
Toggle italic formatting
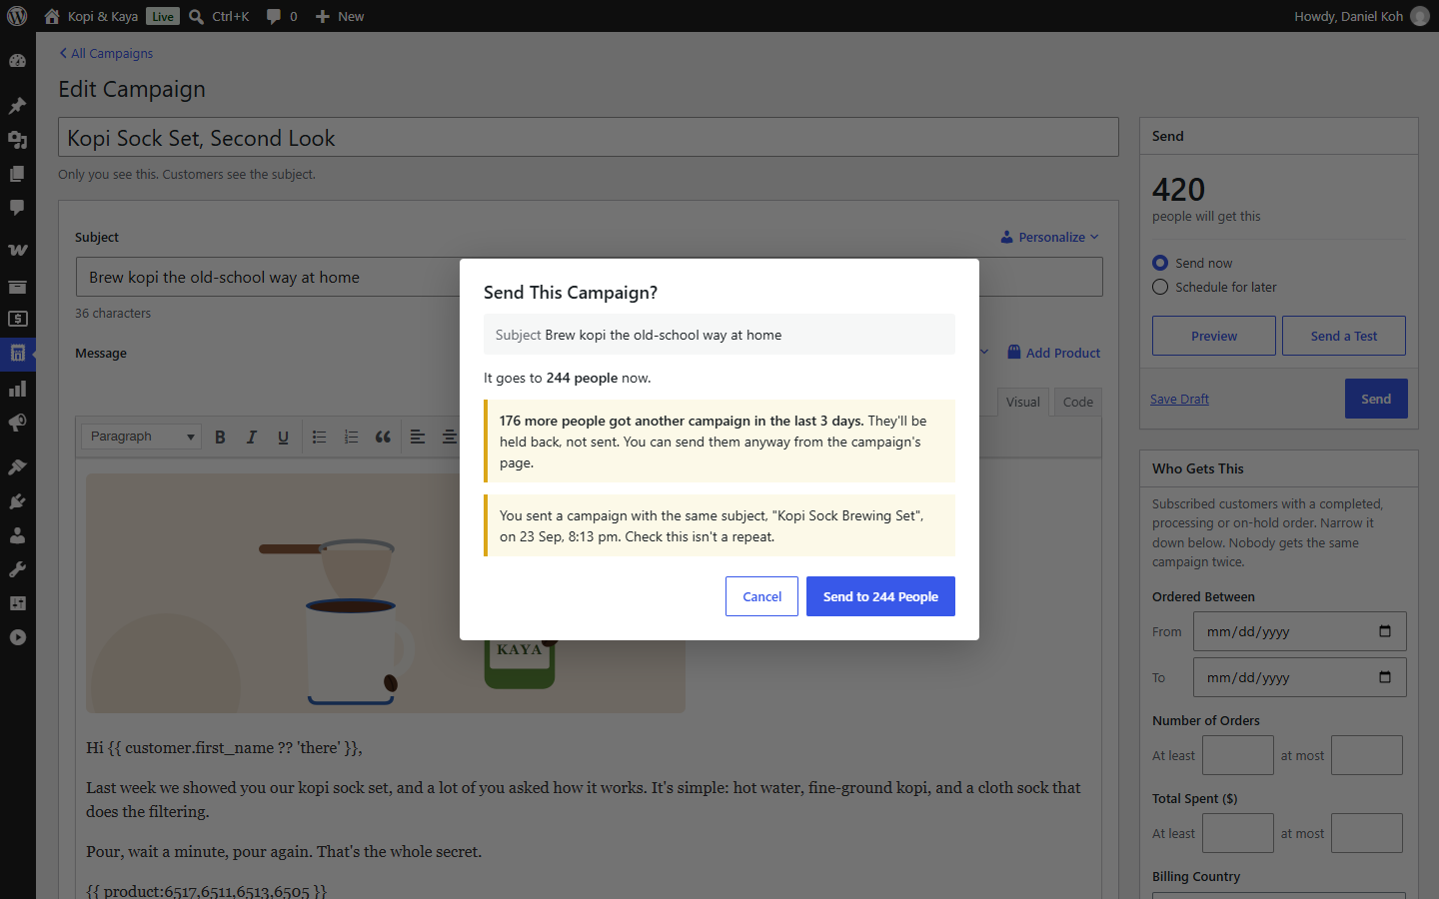click(252, 437)
